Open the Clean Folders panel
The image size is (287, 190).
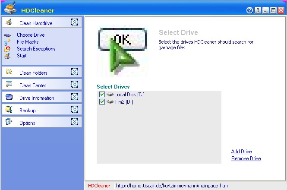click(42, 72)
